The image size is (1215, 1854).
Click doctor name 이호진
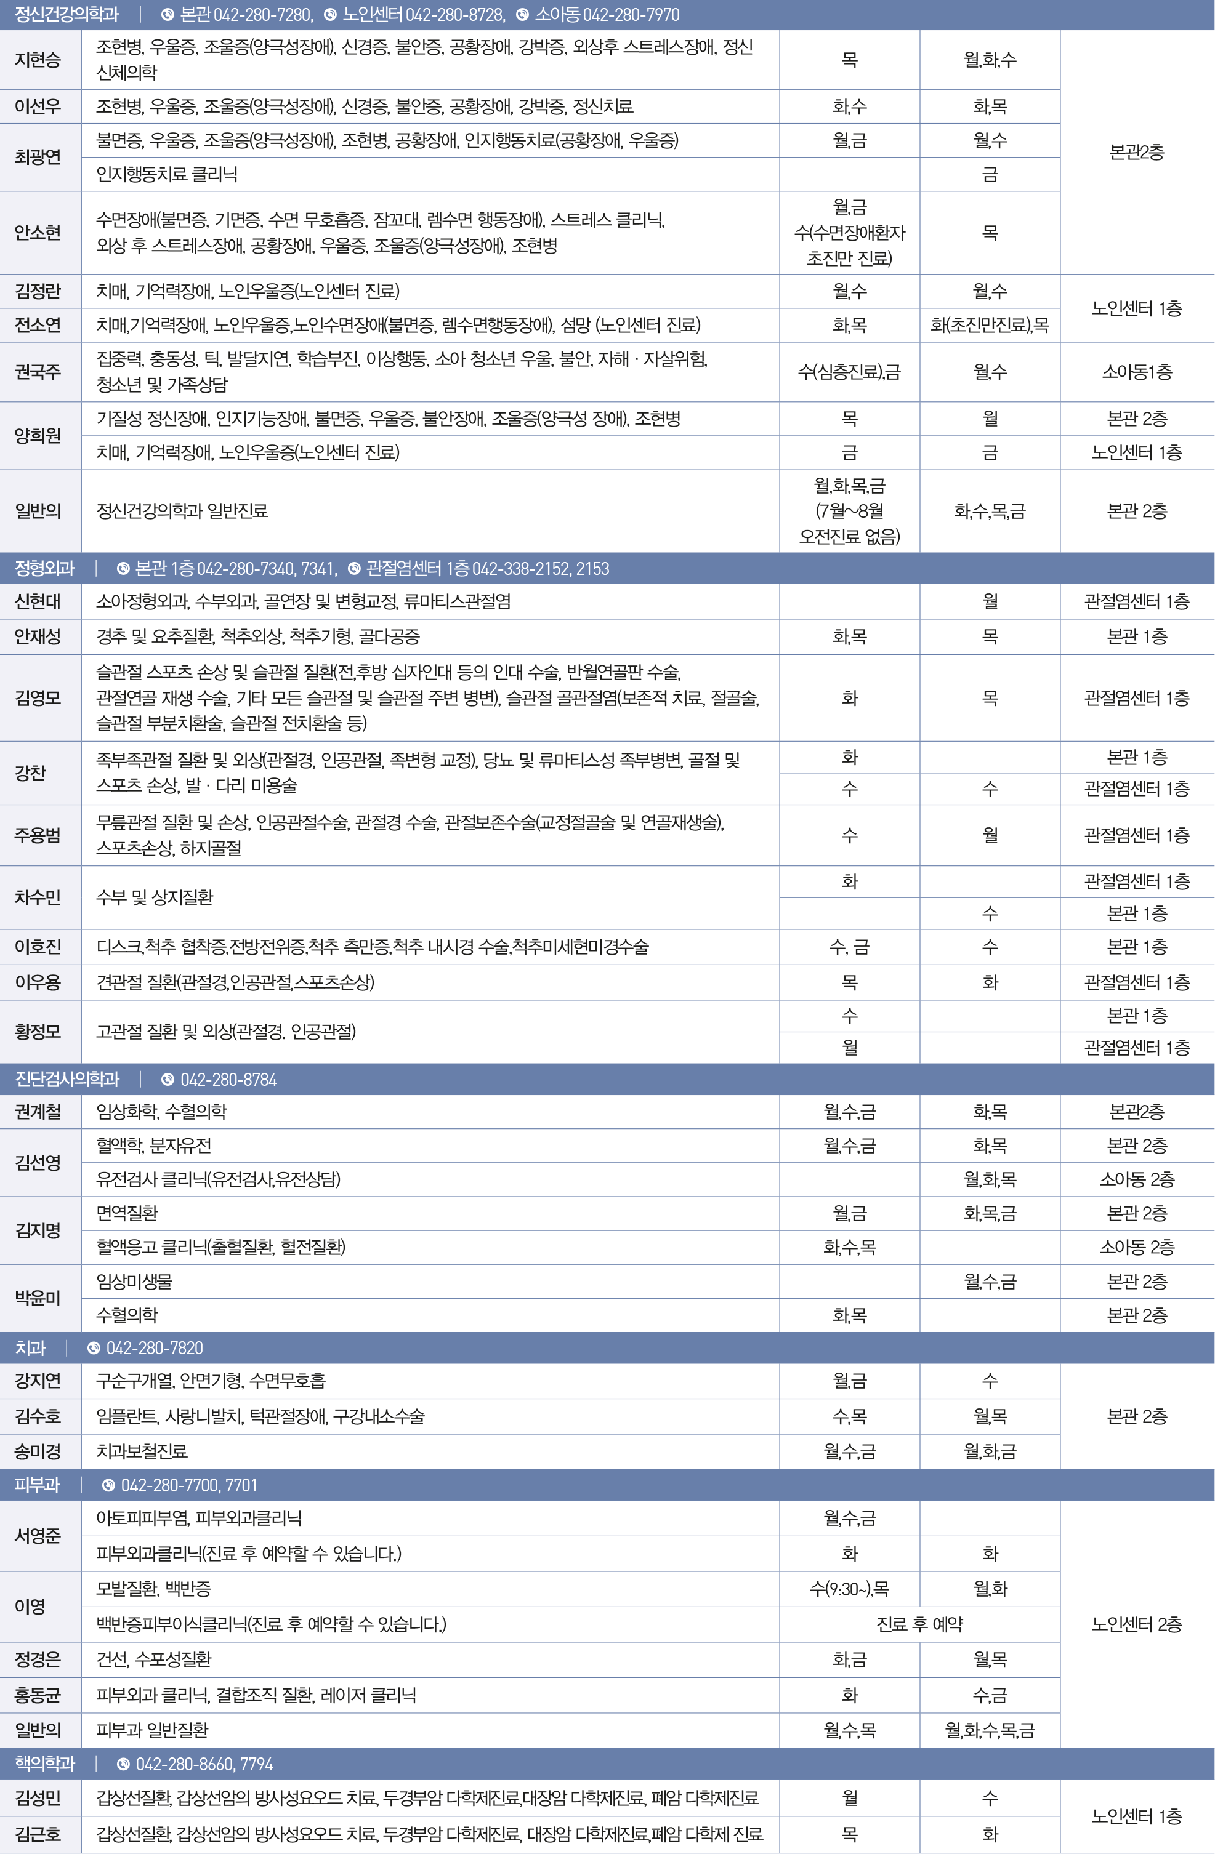point(38,947)
